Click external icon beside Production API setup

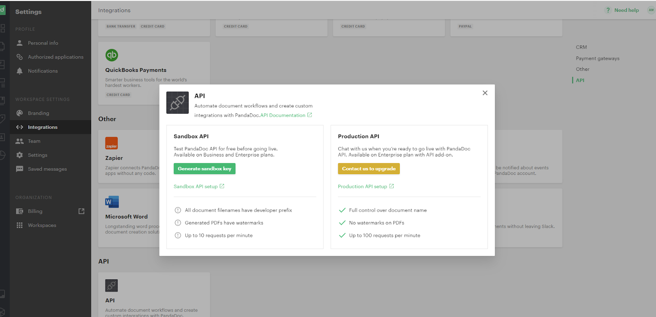[x=392, y=186]
